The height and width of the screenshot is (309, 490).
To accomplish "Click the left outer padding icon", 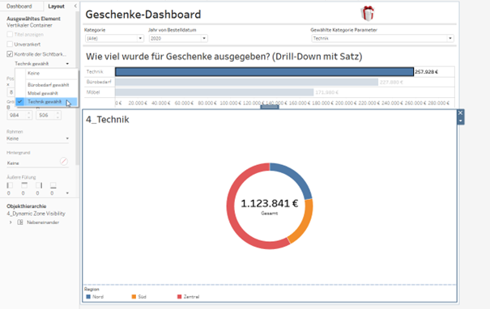I will pyautogui.click(x=10, y=185).
